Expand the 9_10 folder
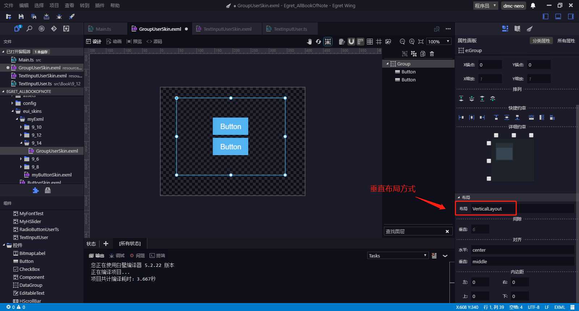The height and width of the screenshot is (311, 579). click(x=21, y=127)
